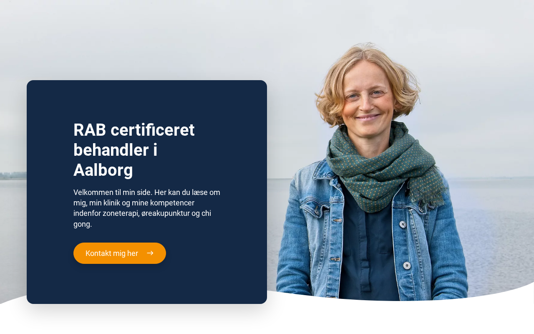Click the upper metal button on the denim jacket

[x=403, y=225]
